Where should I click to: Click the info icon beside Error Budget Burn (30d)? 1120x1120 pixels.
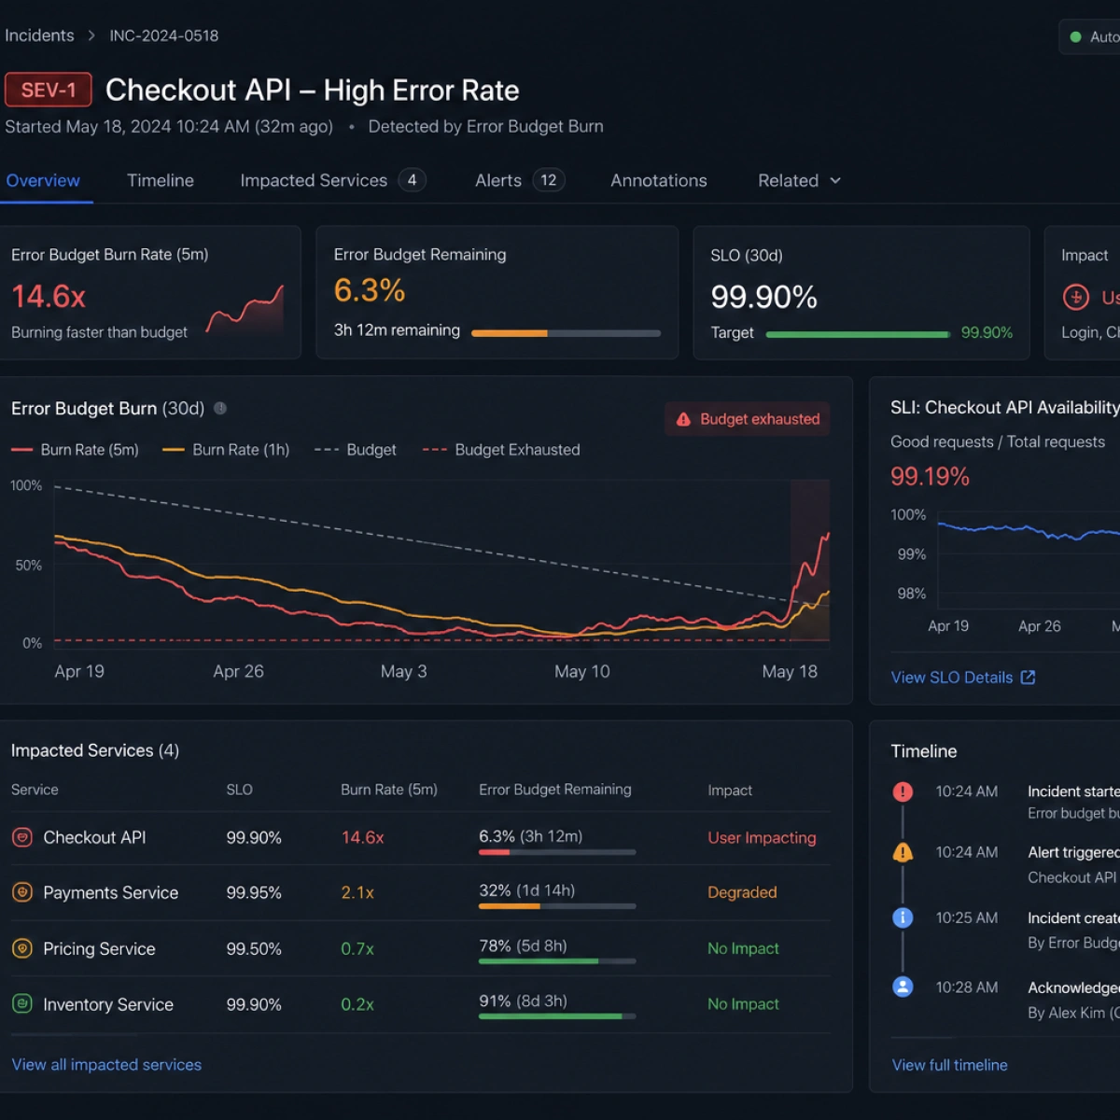click(220, 408)
